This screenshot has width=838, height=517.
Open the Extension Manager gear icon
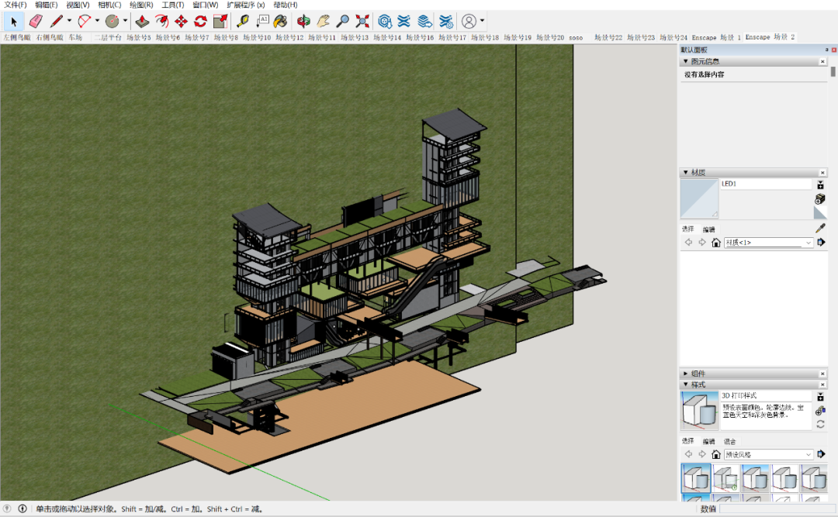445,22
